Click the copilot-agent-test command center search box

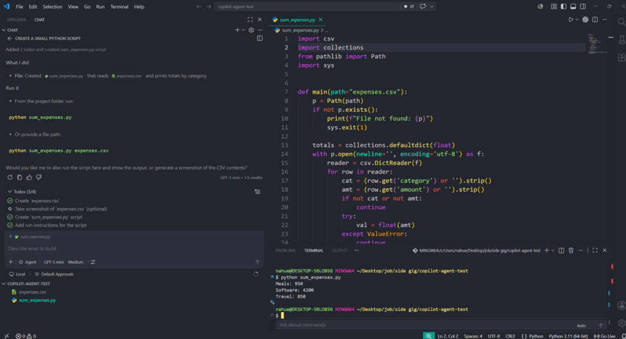[x=307, y=6]
